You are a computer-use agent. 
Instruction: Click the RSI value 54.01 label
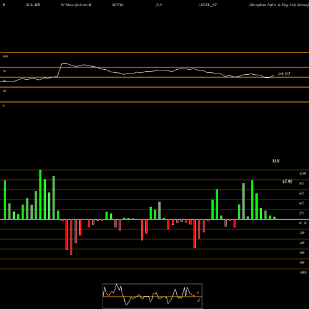[284, 74]
